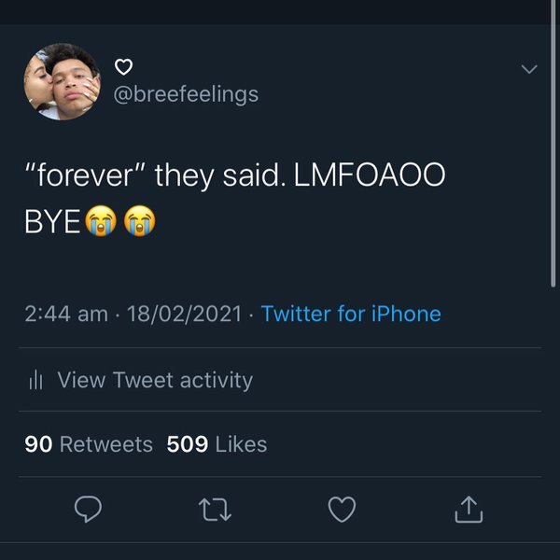
Task: Open the @breefeelings profile handle
Action: (186, 94)
